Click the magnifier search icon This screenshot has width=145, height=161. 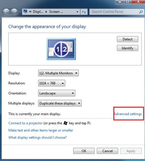coord(141,12)
